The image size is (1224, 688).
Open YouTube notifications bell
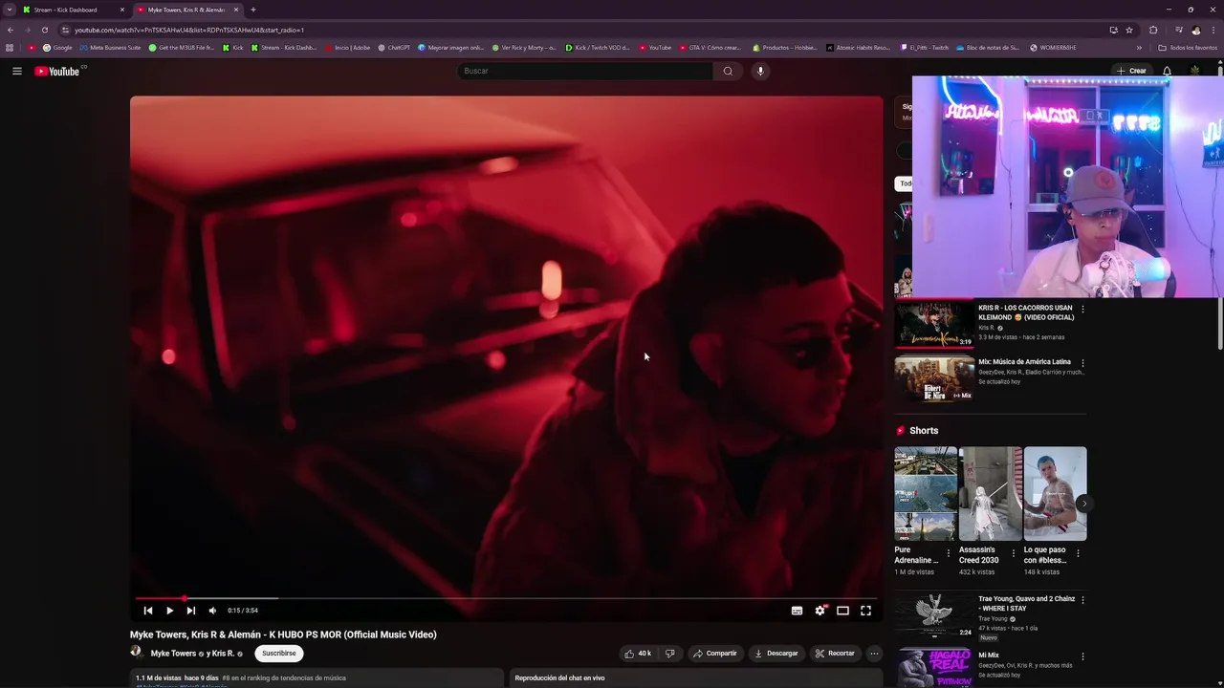click(1167, 71)
